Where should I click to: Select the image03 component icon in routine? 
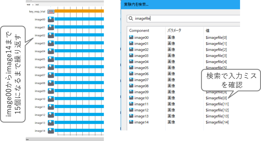pos(51,43)
